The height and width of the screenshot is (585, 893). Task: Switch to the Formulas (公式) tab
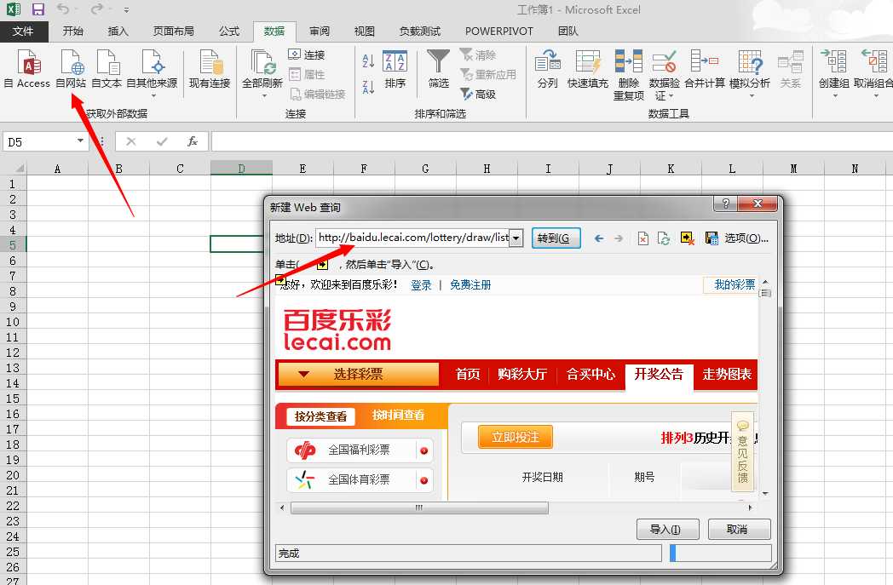pos(229,32)
